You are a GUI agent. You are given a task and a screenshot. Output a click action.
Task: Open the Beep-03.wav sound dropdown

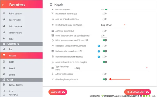[114, 25]
